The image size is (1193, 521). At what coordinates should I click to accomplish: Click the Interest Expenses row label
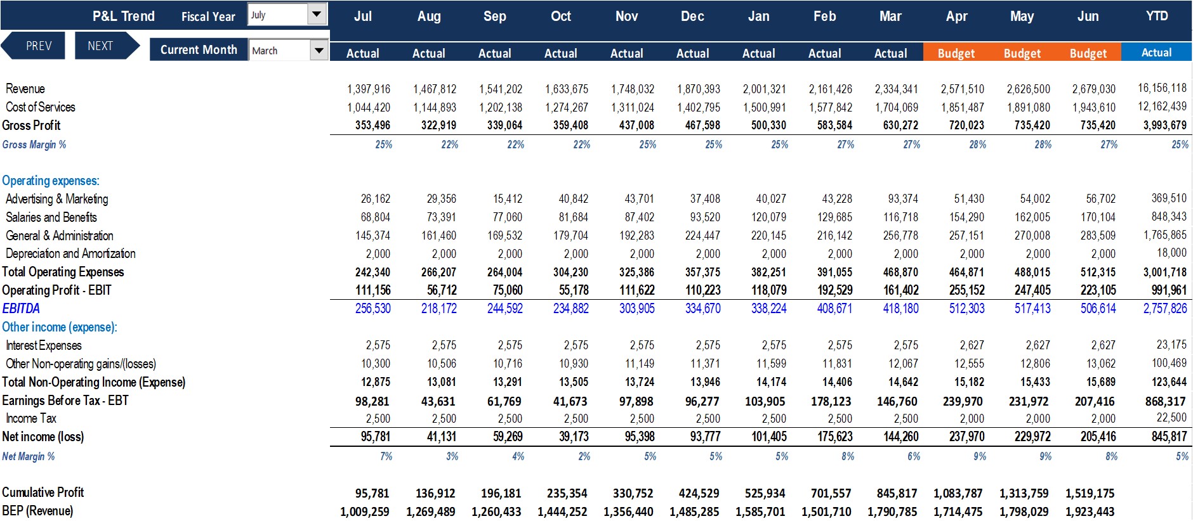(x=44, y=345)
